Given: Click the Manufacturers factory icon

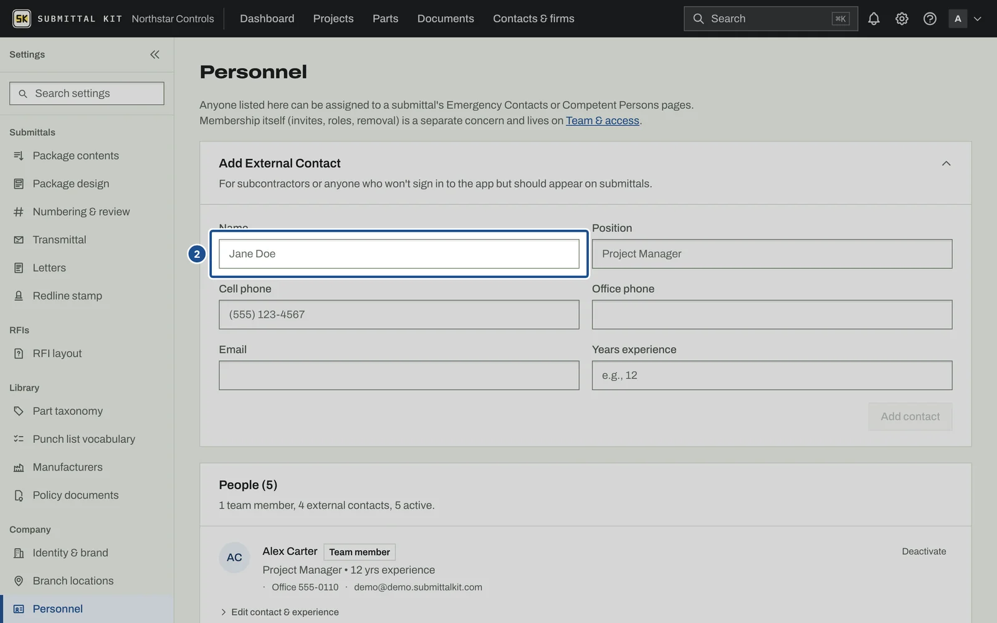Looking at the screenshot, I should [19, 467].
